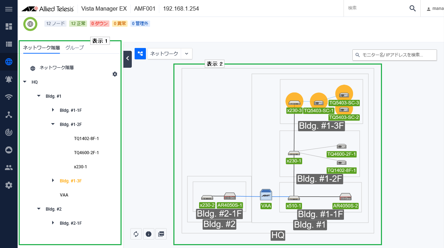Collapse the Bldg. #1 tree node
The height and width of the screenshot is (248, 444).
pos(39,96)
